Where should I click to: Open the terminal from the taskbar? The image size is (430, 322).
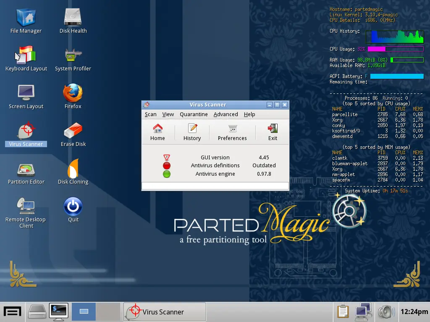(x=59, y=312)
